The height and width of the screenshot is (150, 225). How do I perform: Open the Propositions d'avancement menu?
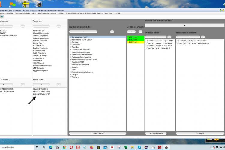pos(25,13)
